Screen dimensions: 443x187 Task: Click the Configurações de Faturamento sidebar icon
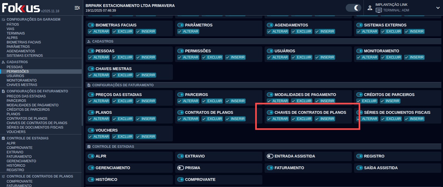tap(3, 91)
